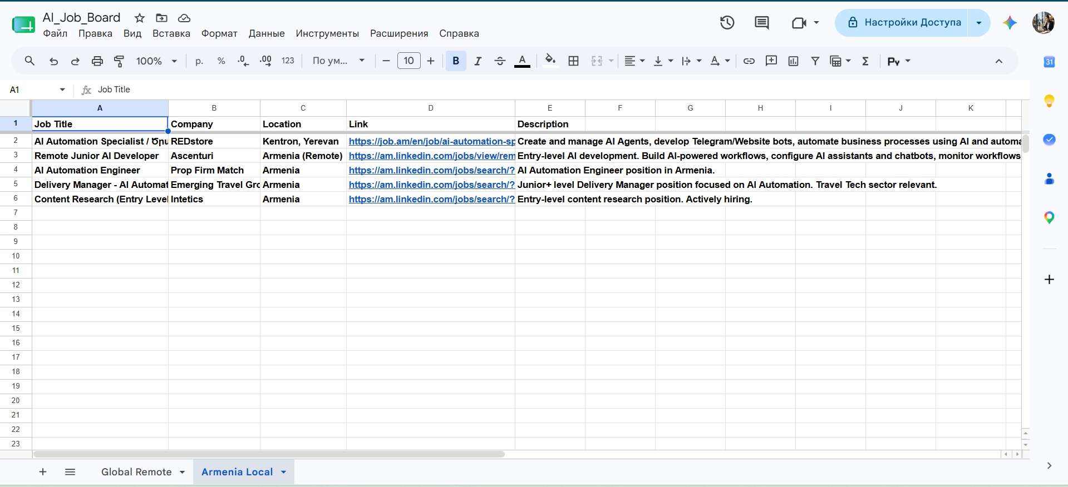
Task: Open the Данные menu
Action: 267,33
